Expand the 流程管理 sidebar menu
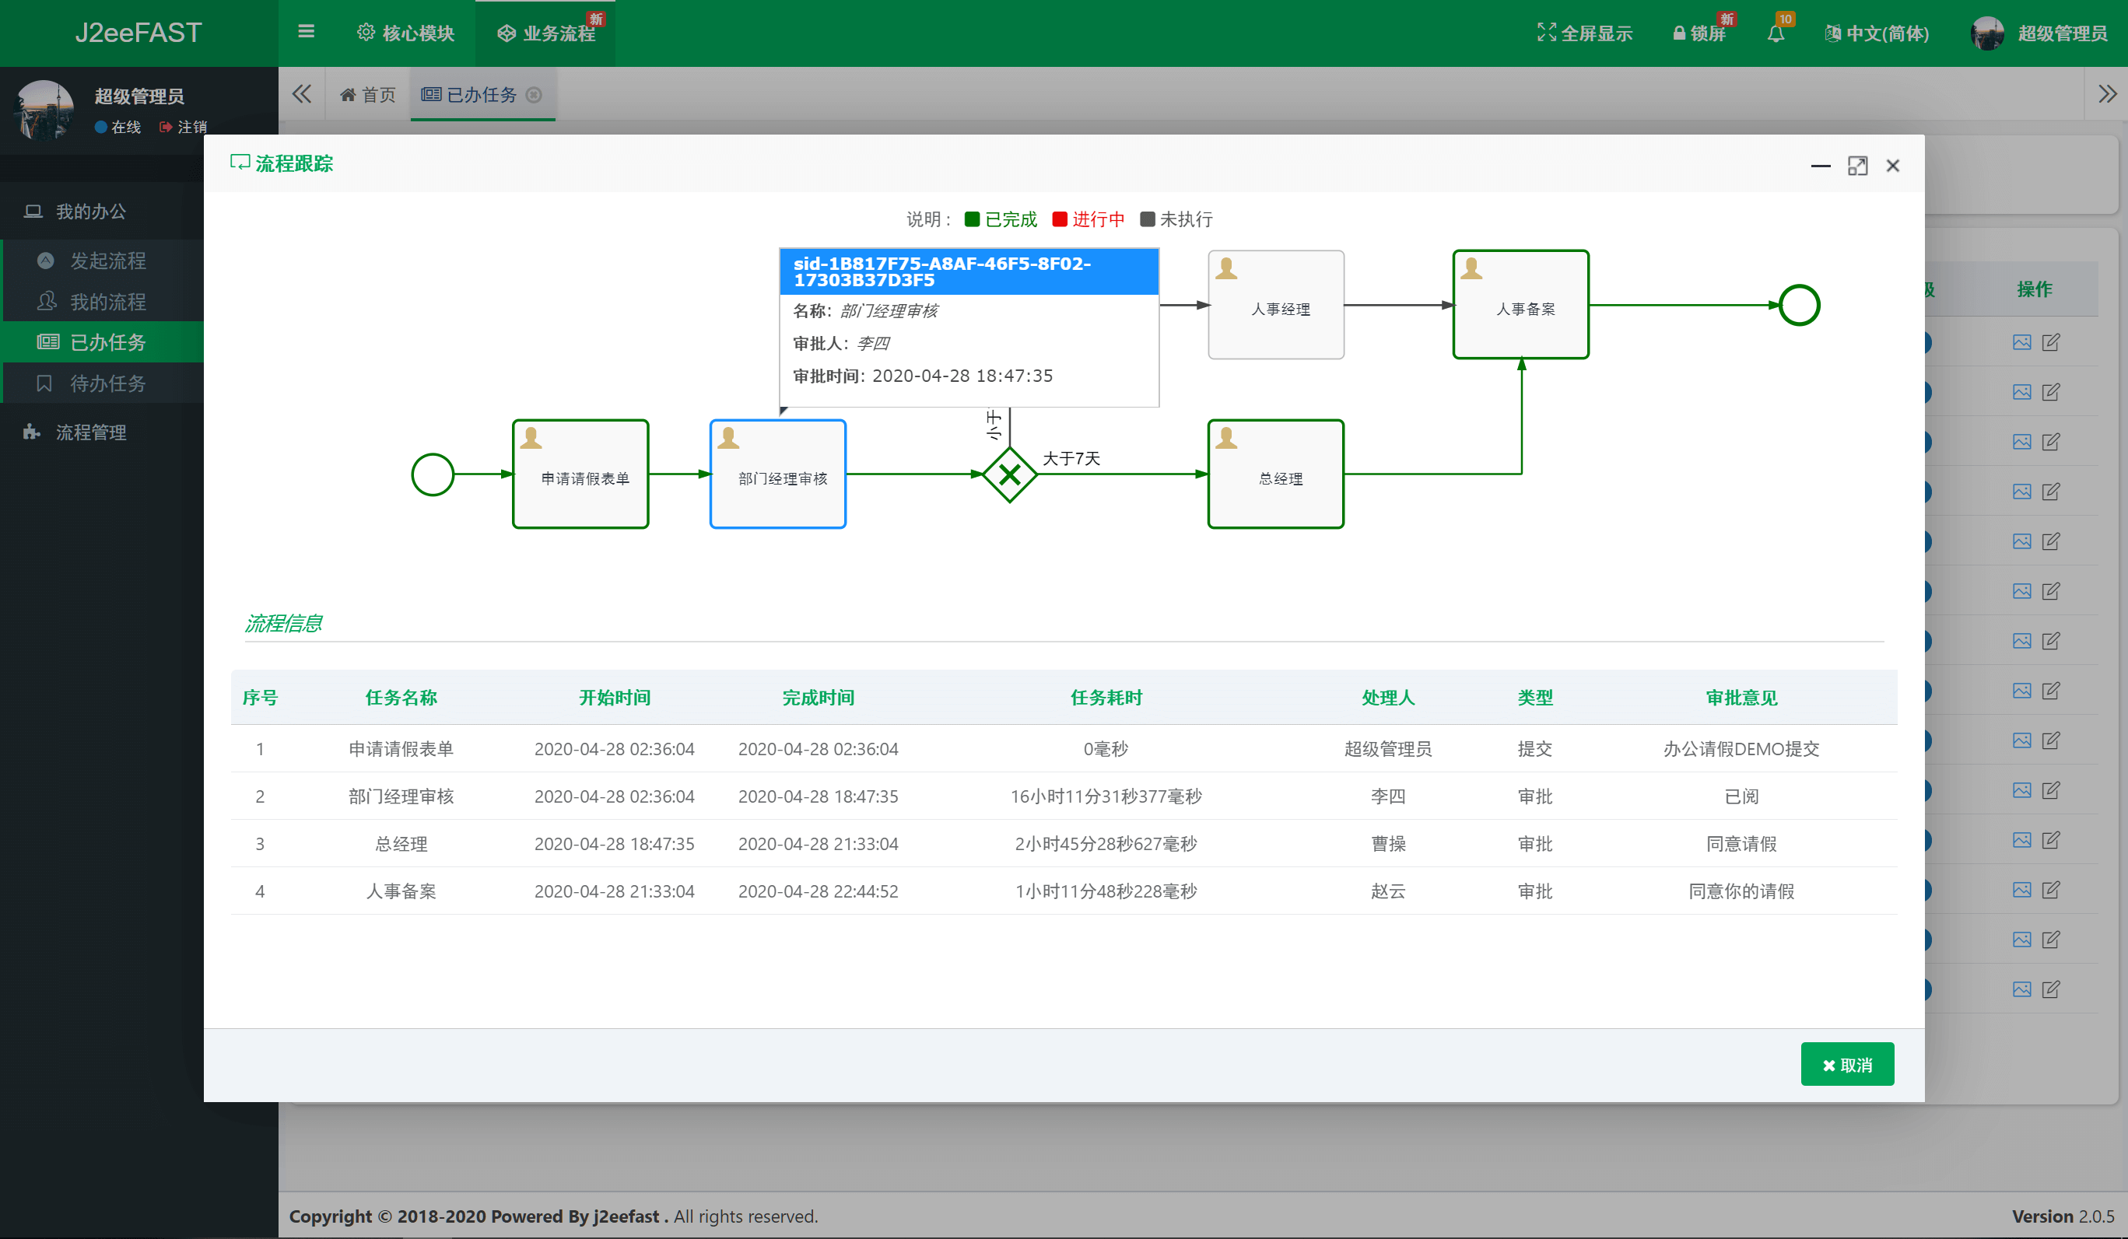This screenshot has height=1239, width=2128. pyautogui.click(x=91, y=432)
